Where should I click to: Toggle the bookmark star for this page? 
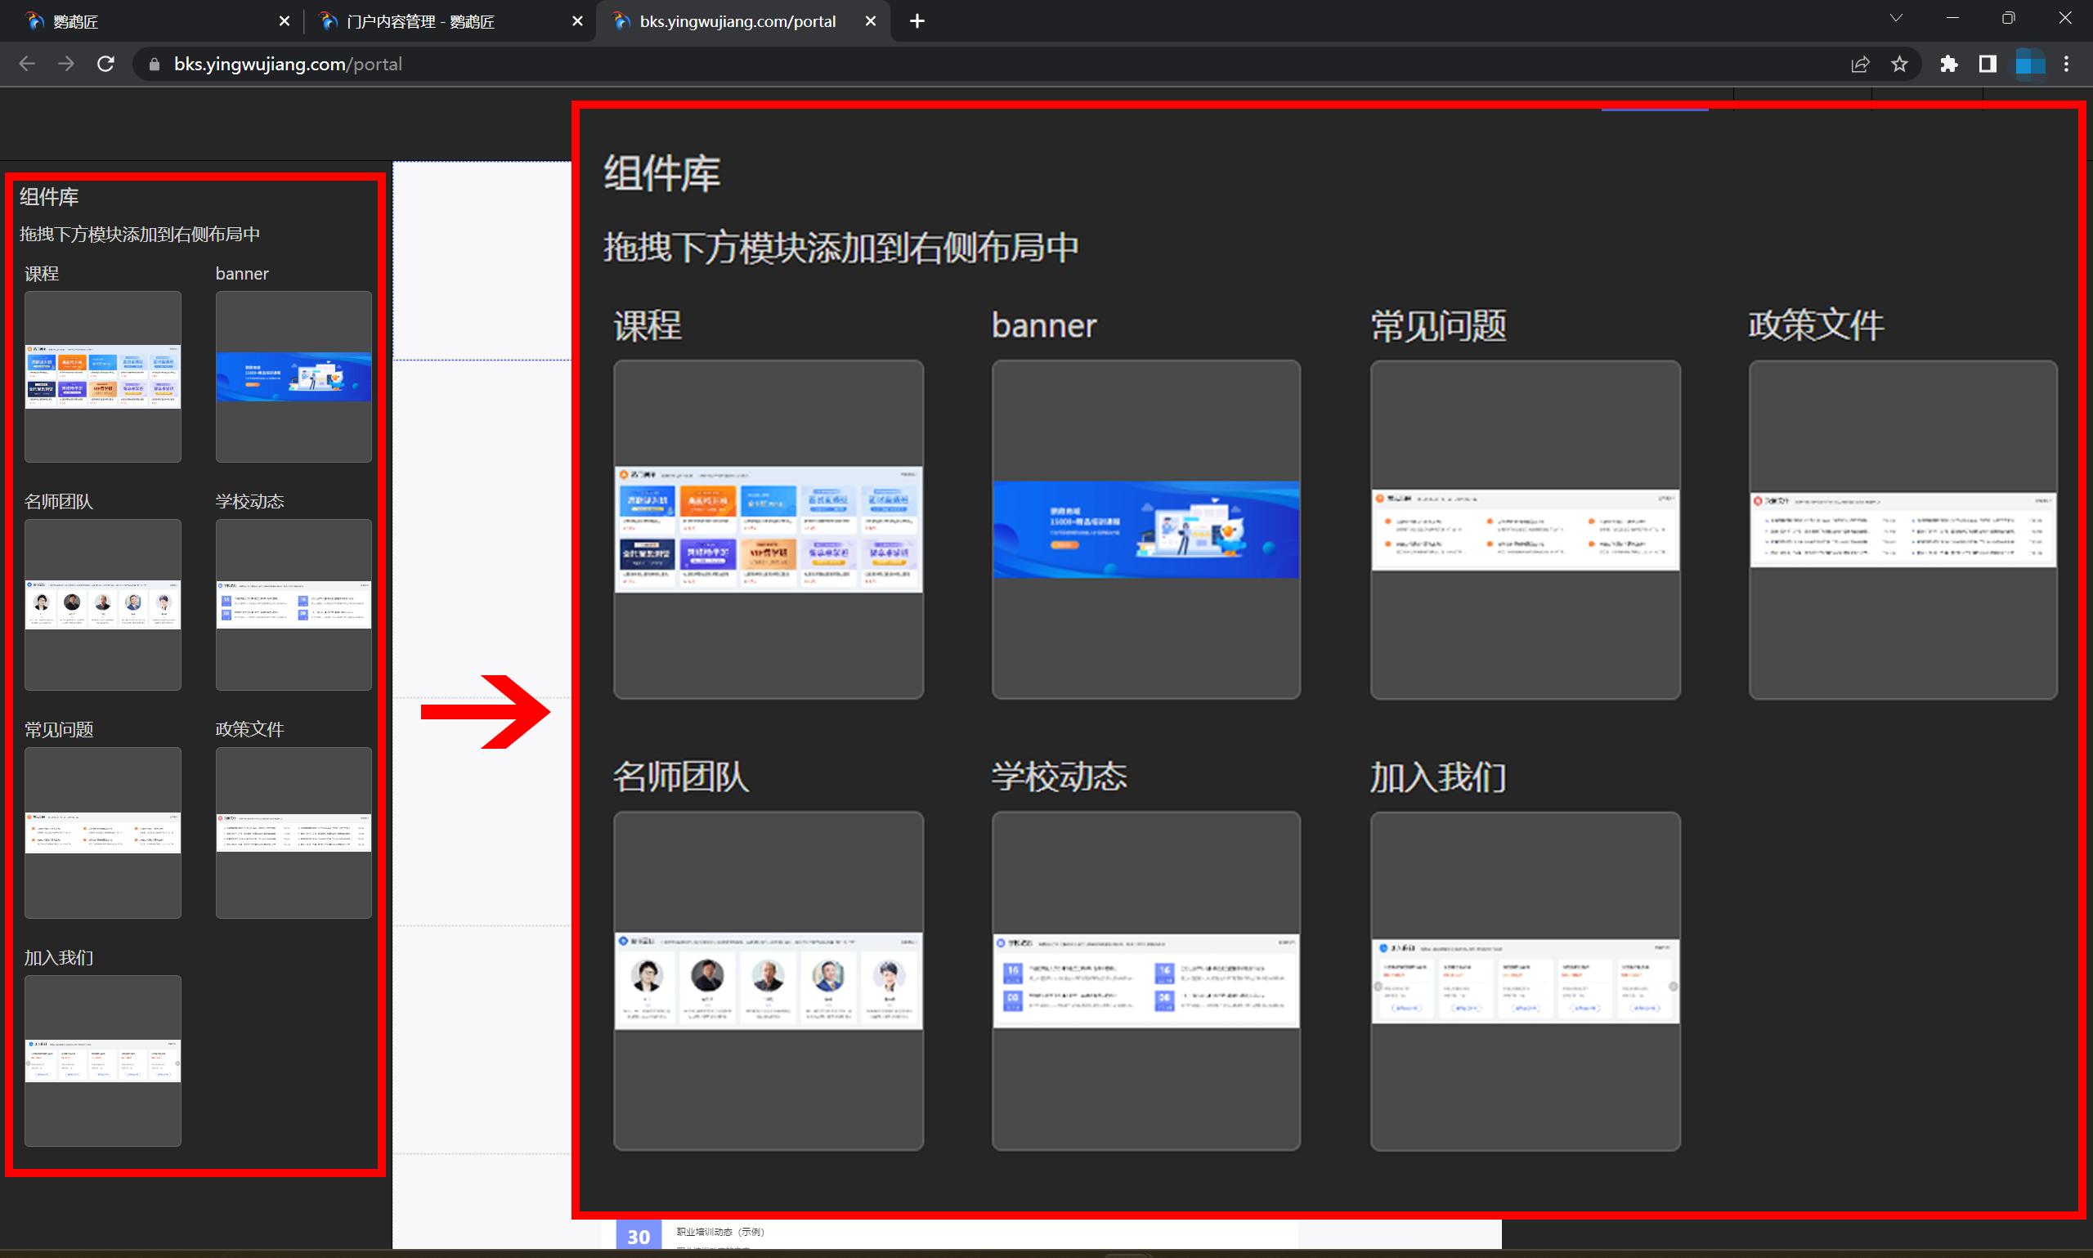click(x=1899, y=64)
